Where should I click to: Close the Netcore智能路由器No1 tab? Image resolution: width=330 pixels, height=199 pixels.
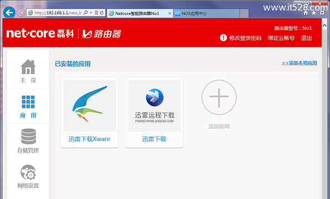(169, 13)
